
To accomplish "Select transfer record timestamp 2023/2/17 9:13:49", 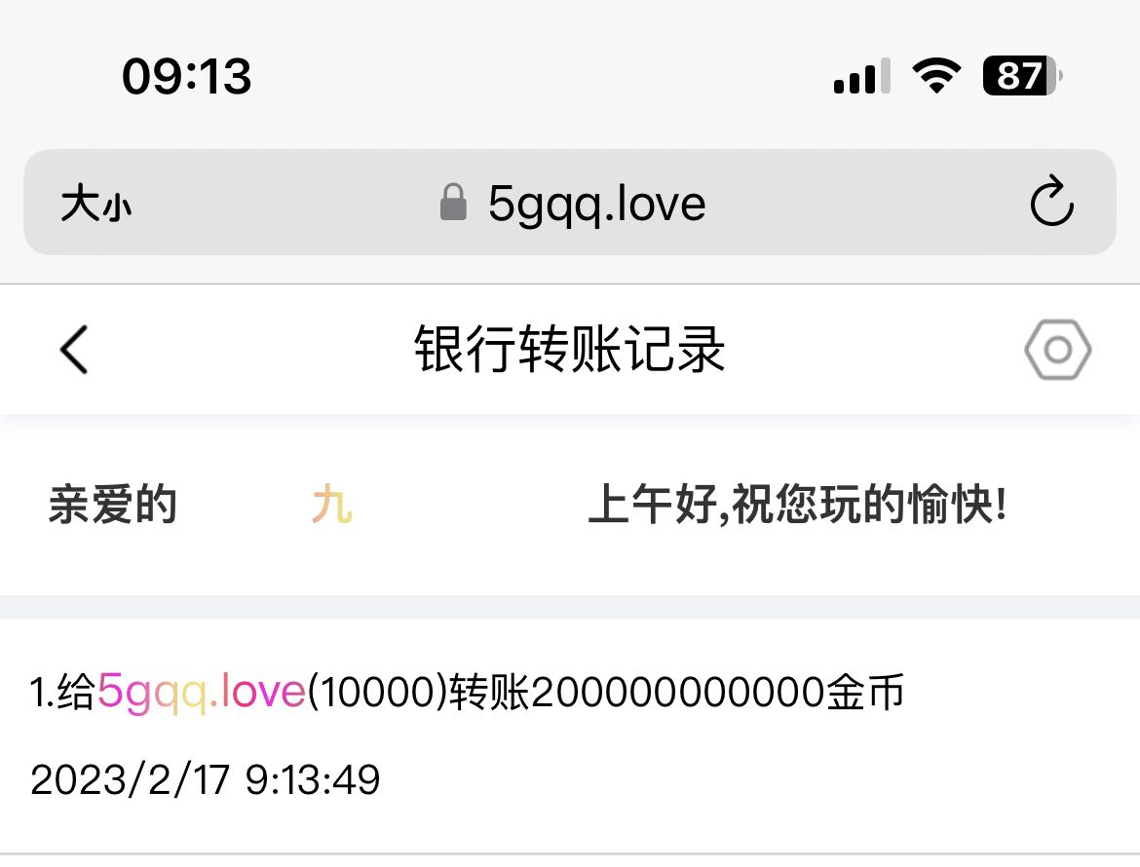I will pos(205,779).
